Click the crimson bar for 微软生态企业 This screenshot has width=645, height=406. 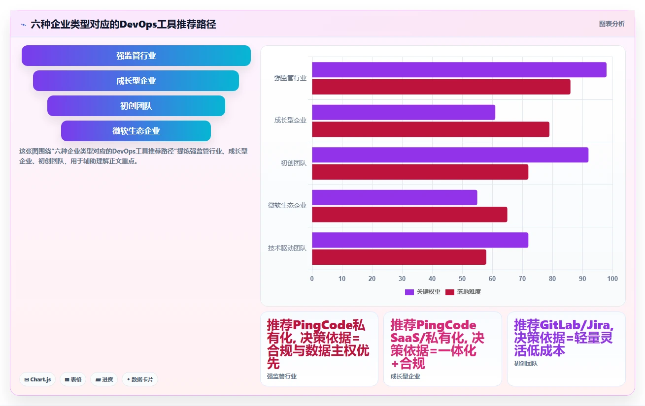coord(409,215)
